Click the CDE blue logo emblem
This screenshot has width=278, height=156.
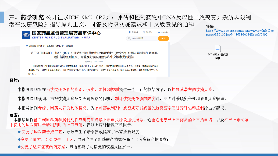26,35
